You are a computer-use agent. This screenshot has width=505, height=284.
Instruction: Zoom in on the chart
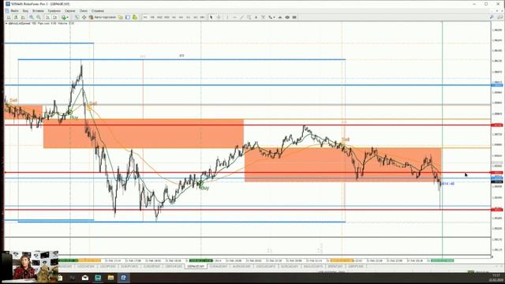point(32,17)
